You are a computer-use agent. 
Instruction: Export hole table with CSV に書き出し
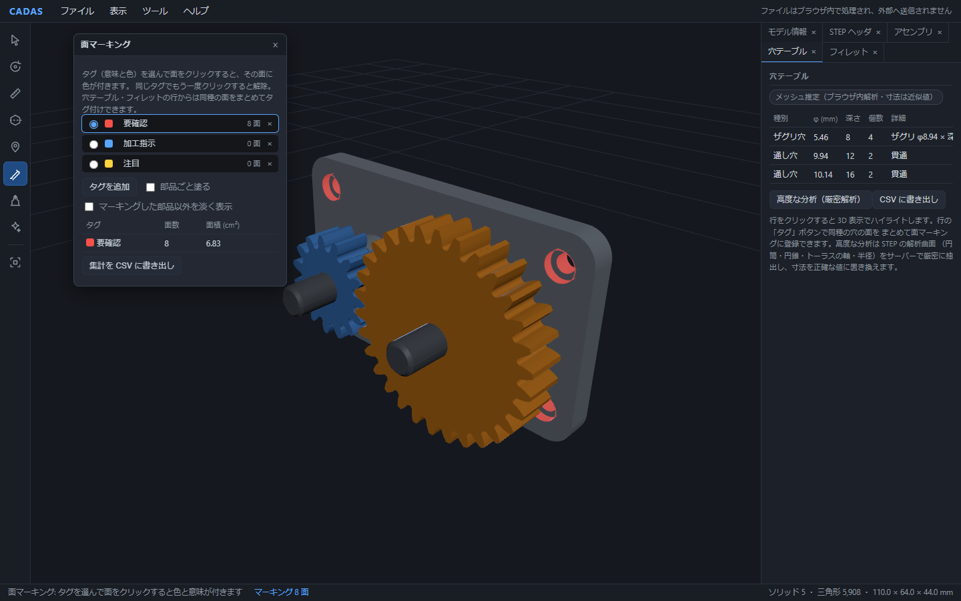tap(908, 200)
